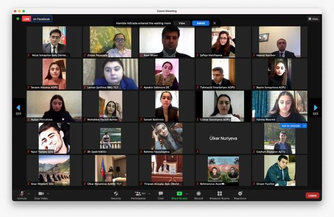Screen dimensions: 334x217
Task: Open the View layout menu
Action: click(313, 19)
